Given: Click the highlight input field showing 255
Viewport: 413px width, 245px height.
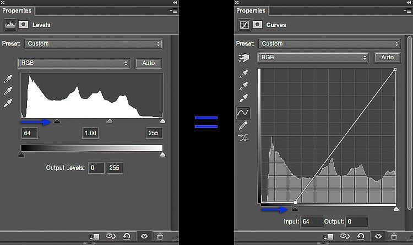Looking at the screenshot, I should tap(154, 133).
